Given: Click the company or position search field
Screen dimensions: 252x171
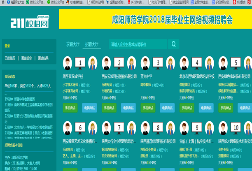Looking at the screenshot, I should [x=138, y=44].
